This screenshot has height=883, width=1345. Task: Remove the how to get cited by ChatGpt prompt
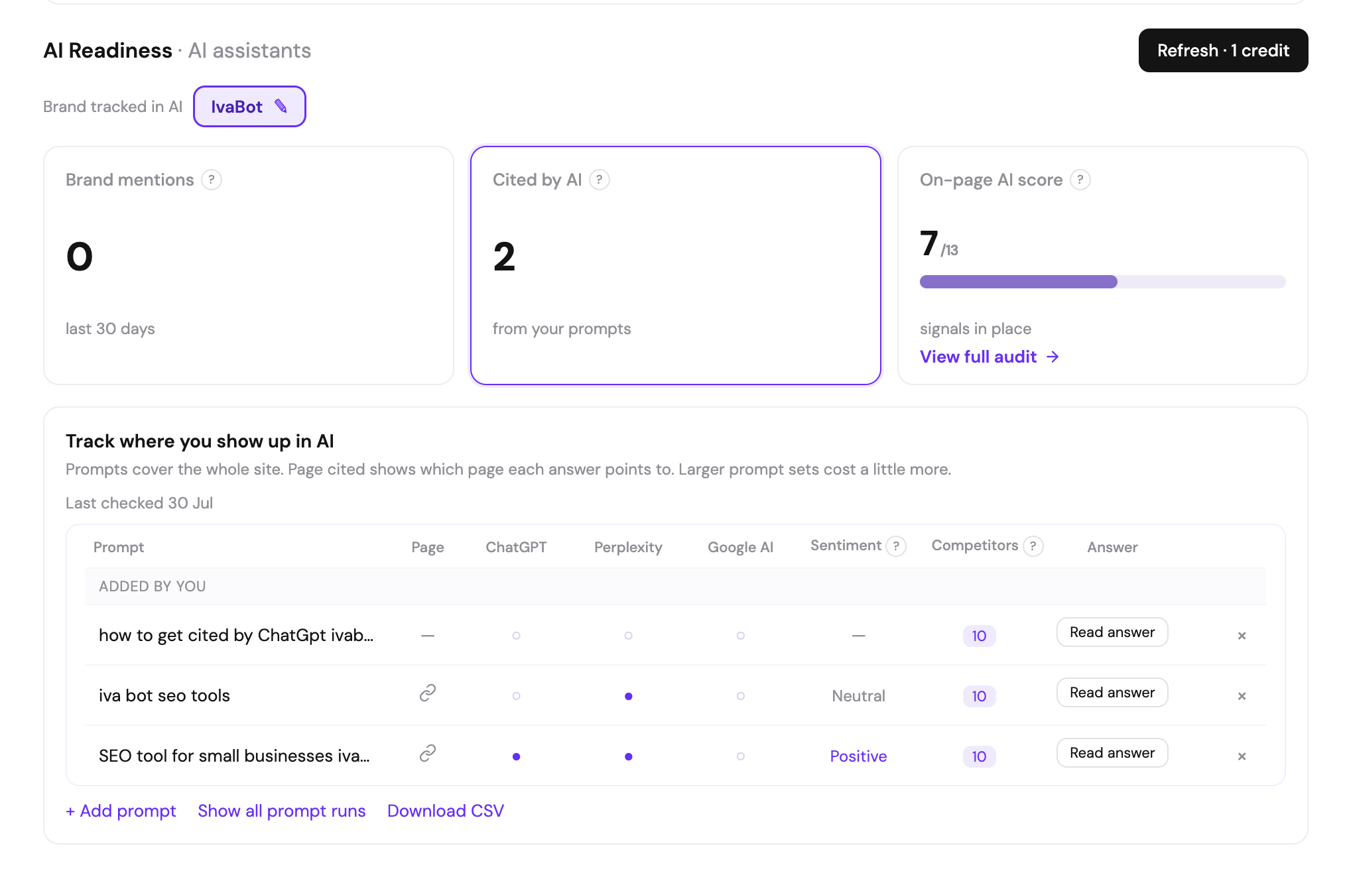click(1242, 636)
